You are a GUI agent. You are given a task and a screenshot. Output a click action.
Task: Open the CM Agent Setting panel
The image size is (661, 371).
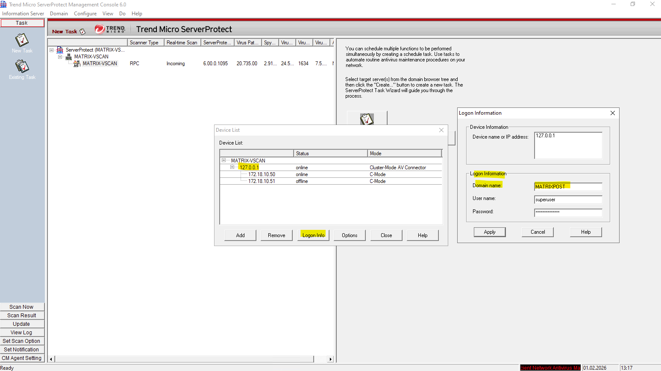click(x=22, y=358)
